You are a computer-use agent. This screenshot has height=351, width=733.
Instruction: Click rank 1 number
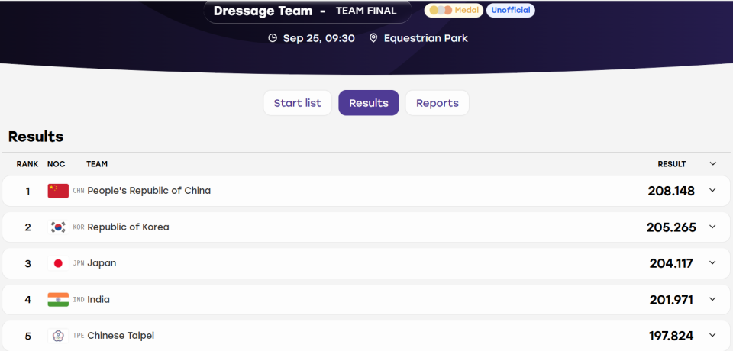pyautogui.click(x=27, y=192)
